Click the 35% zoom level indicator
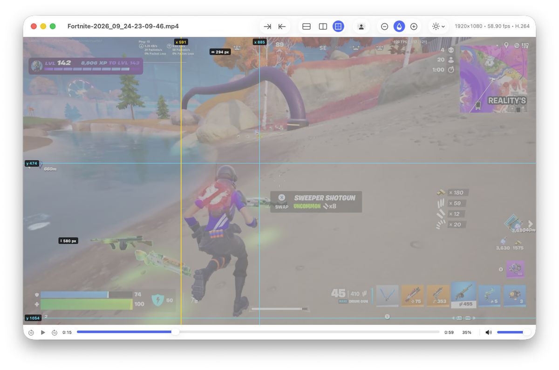This screenshot has width=559, height=370. pos(467,332)
